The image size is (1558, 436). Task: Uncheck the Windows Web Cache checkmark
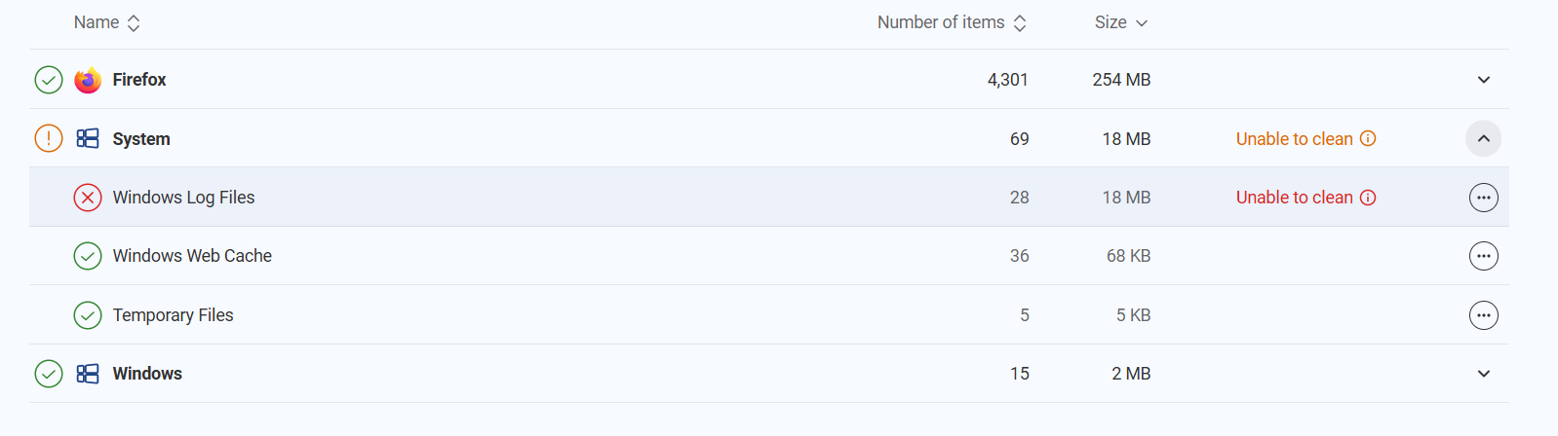[88, 256]
